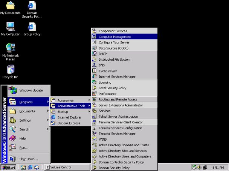Click Outlook Express quick launch icon
The width and height of the screenshot is (229, 171).
click(x=37, y=167)
